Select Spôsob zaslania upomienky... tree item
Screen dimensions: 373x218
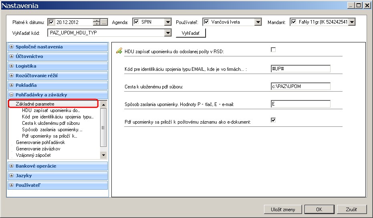point(52,130)
